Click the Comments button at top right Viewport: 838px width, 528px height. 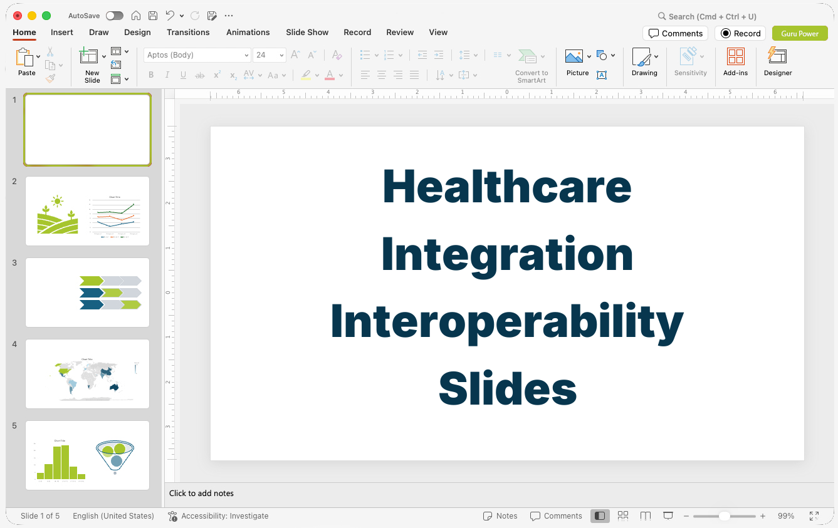[x=675, y=33]
